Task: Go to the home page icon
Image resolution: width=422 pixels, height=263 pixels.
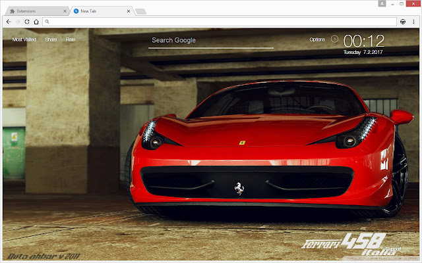Action: 36,22
